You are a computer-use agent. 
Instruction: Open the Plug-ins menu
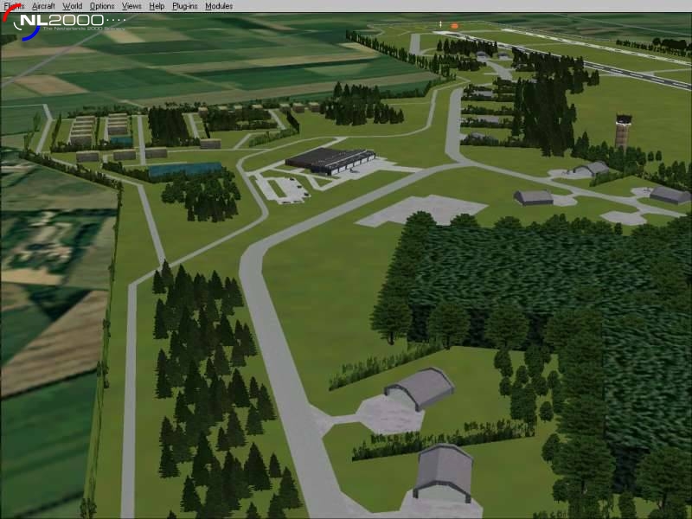185,6
